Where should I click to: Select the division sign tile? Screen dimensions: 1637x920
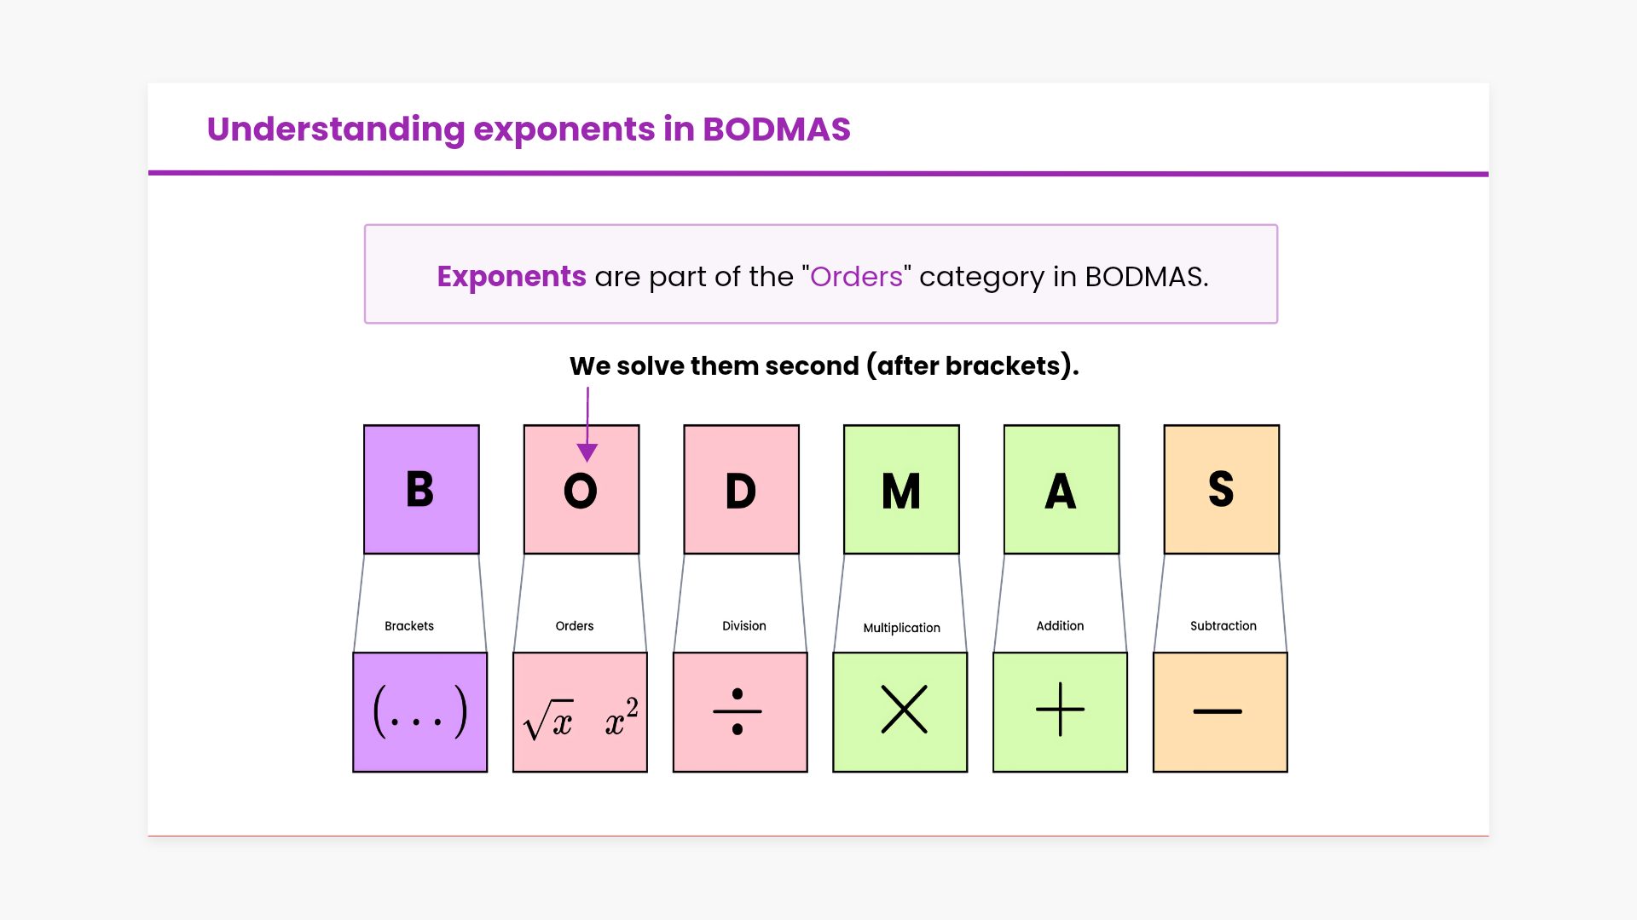point(740,712)
